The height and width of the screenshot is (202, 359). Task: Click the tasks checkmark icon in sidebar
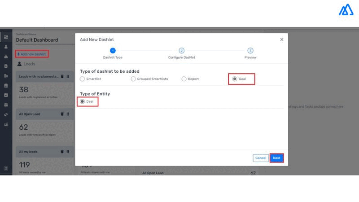[6, 95]
